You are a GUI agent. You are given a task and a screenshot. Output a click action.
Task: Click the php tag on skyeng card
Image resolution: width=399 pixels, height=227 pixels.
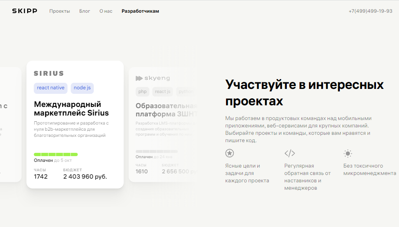click(x=143, y=91)
